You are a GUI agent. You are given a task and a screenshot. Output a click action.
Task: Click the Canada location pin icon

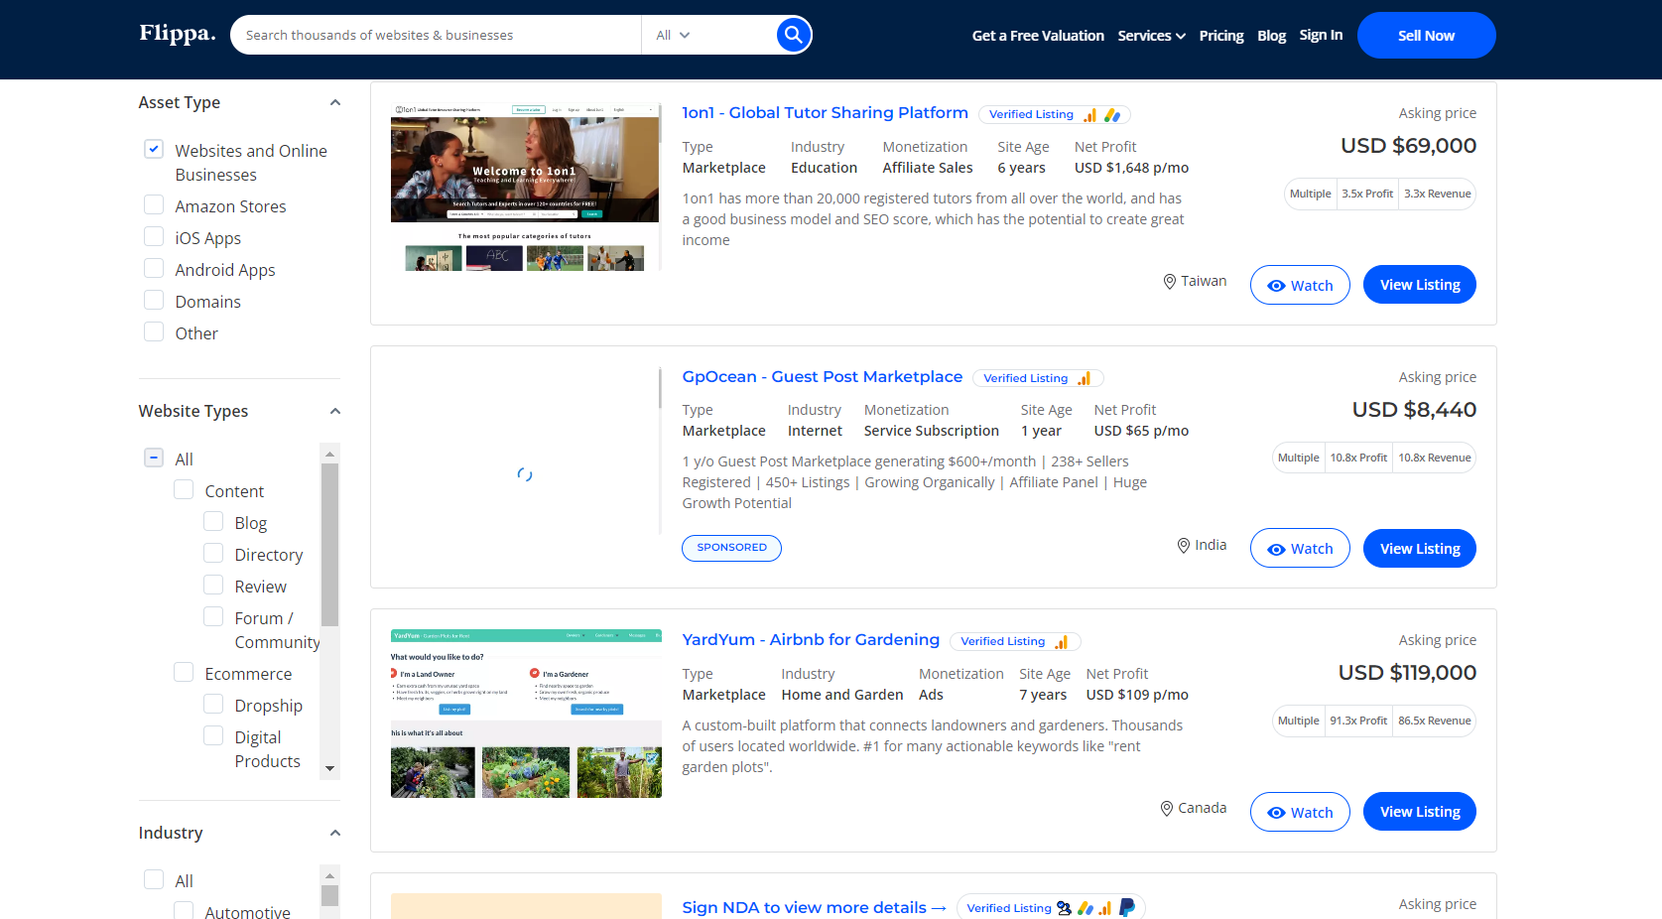[x=1167, y=809]
